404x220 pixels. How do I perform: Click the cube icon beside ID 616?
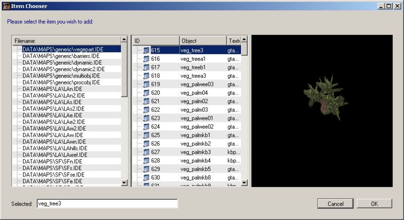click(146, 59)
